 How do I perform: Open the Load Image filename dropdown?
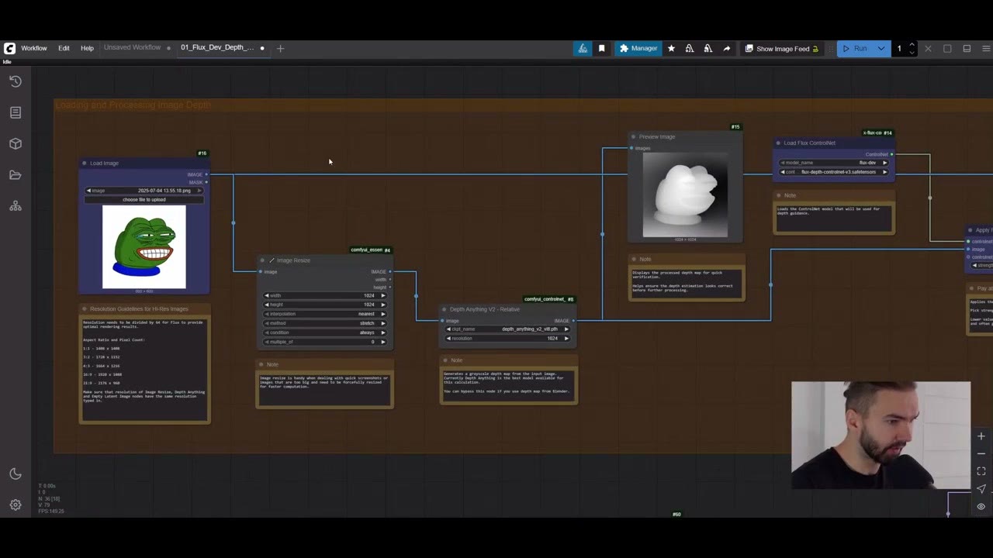(x=144, y=190)
